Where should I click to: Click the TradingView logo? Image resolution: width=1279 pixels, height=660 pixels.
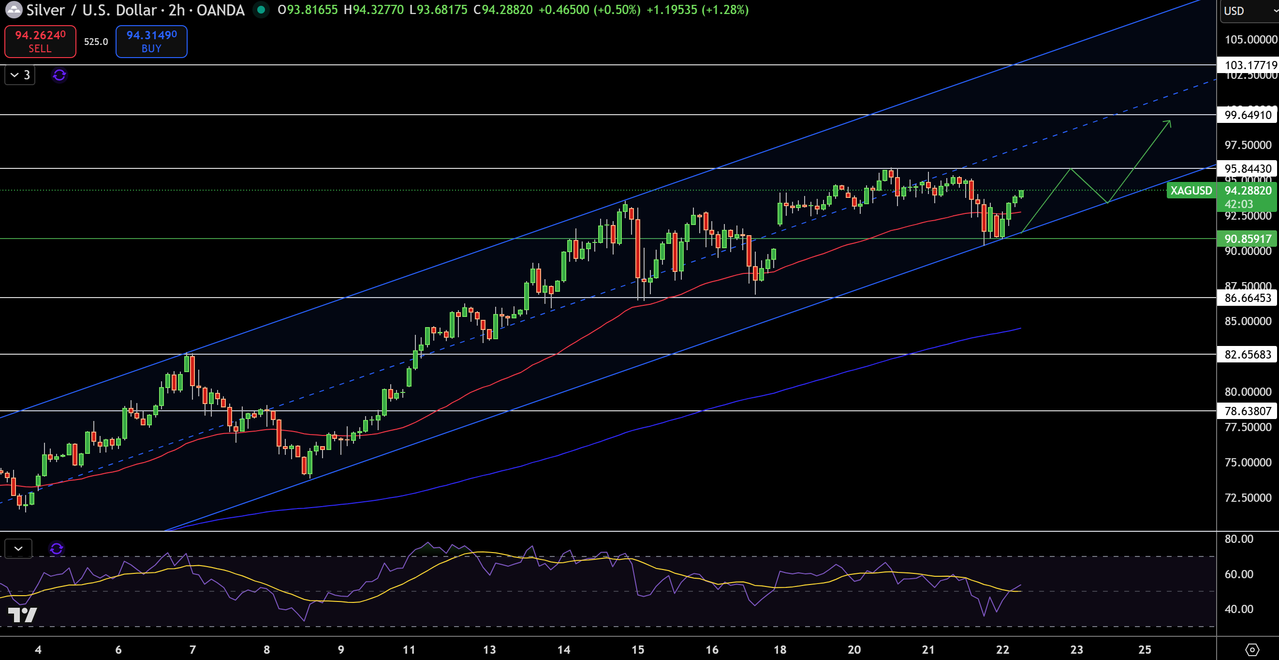[22, 615]
